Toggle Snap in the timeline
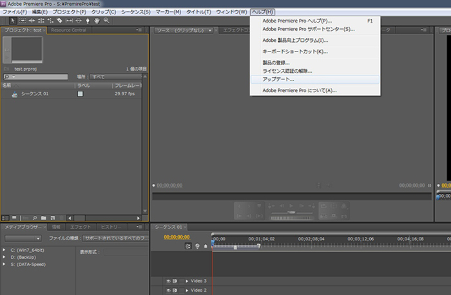Screen dimensions: 451x295 tap(188, 246)
